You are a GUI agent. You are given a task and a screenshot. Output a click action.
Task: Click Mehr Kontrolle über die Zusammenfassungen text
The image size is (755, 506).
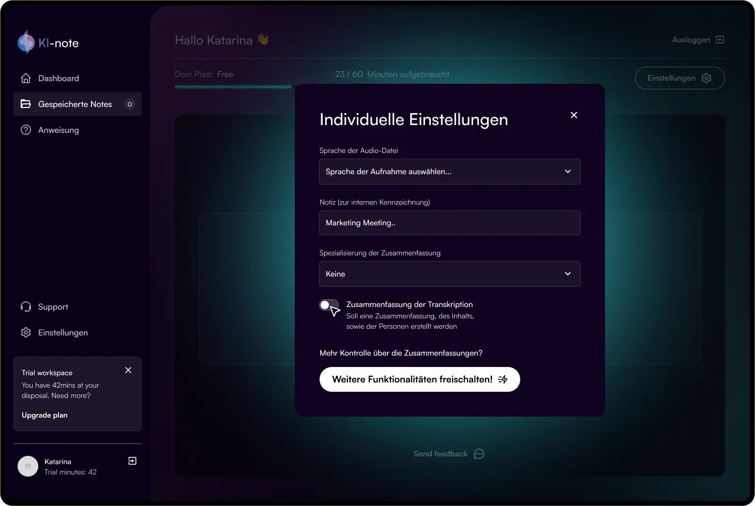[x=401, y=353]
